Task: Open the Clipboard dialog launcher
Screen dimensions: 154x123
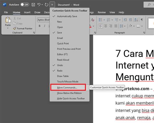Action: (x=34, y=33)
